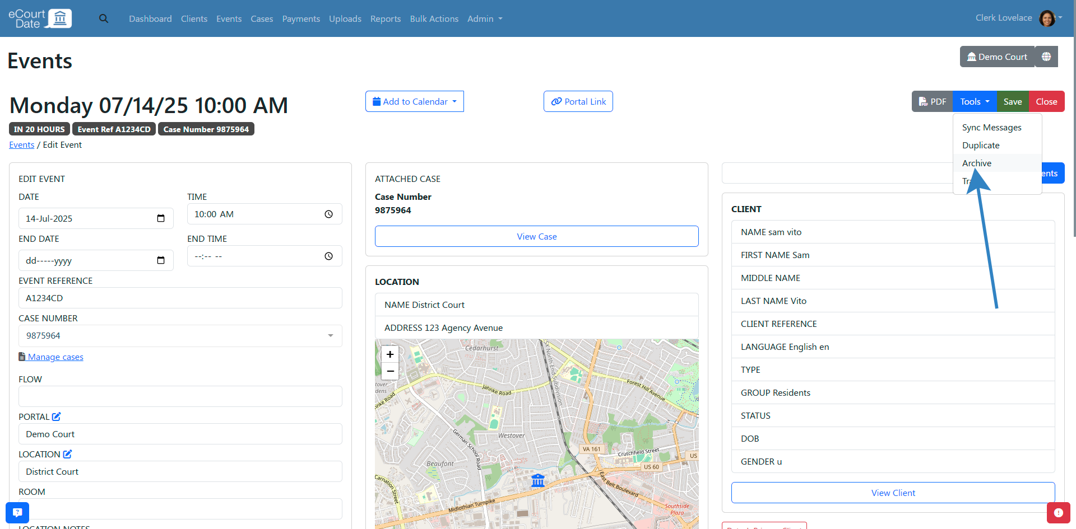This screenshot has width=1076, height=529.
Task: Click the NAME sam vito row
Action: tap(893, 232)
